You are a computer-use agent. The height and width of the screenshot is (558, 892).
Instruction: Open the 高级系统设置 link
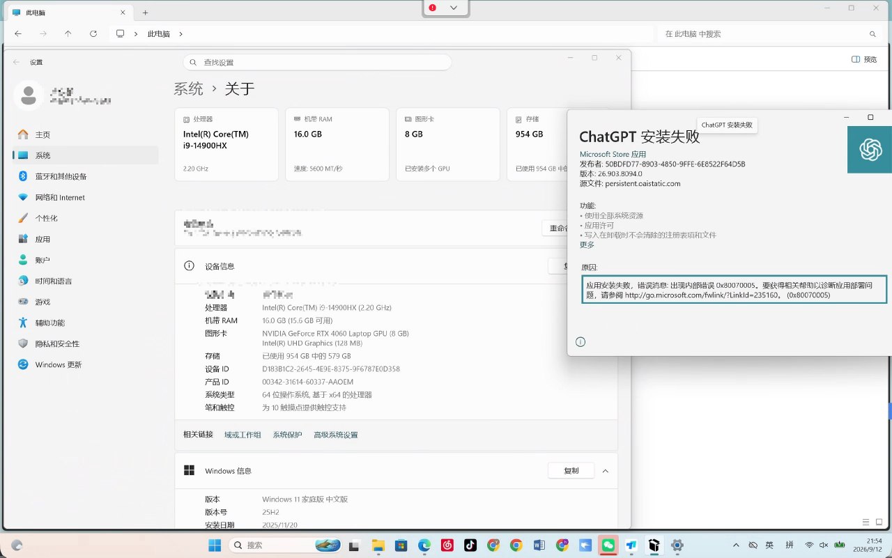click(335, 435)
